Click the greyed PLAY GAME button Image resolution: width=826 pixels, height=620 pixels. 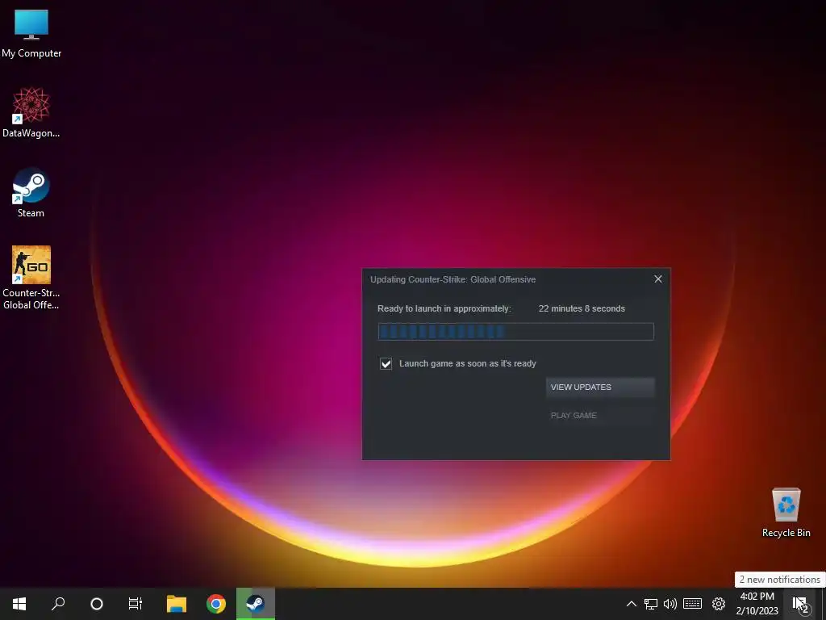pyautogui.click(x=600, y=416)
